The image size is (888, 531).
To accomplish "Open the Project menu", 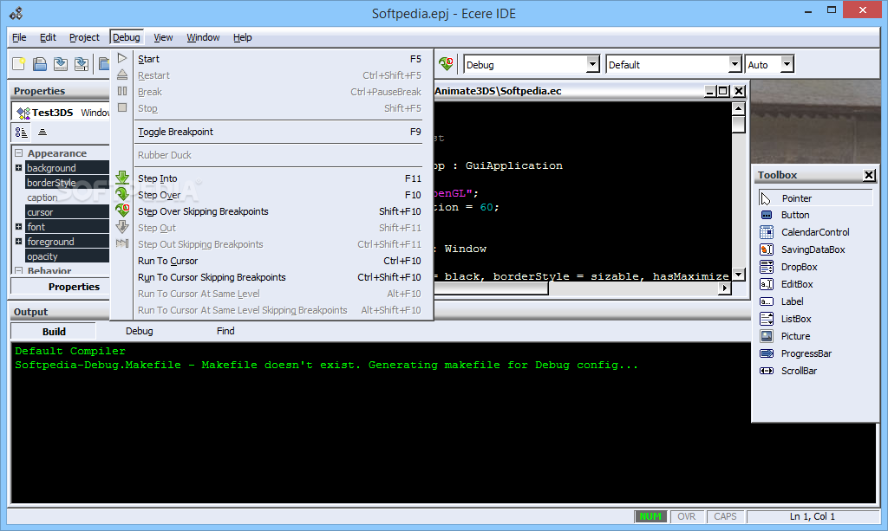I will tap(84, 37).
